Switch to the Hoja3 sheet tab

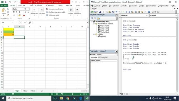click(33, 91)
